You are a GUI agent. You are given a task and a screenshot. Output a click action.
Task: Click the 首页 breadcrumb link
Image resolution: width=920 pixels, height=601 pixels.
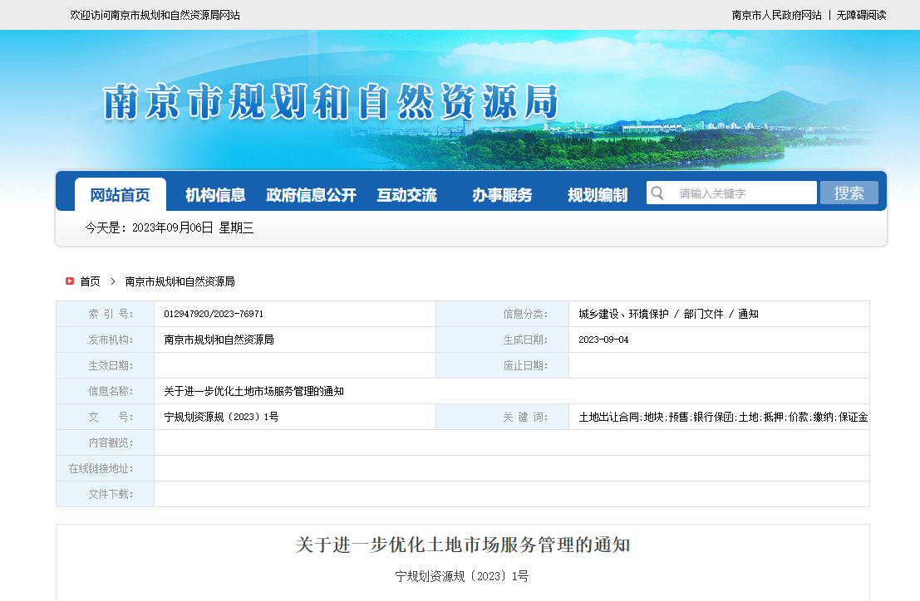pyautogui.click(x=90, y=281)
